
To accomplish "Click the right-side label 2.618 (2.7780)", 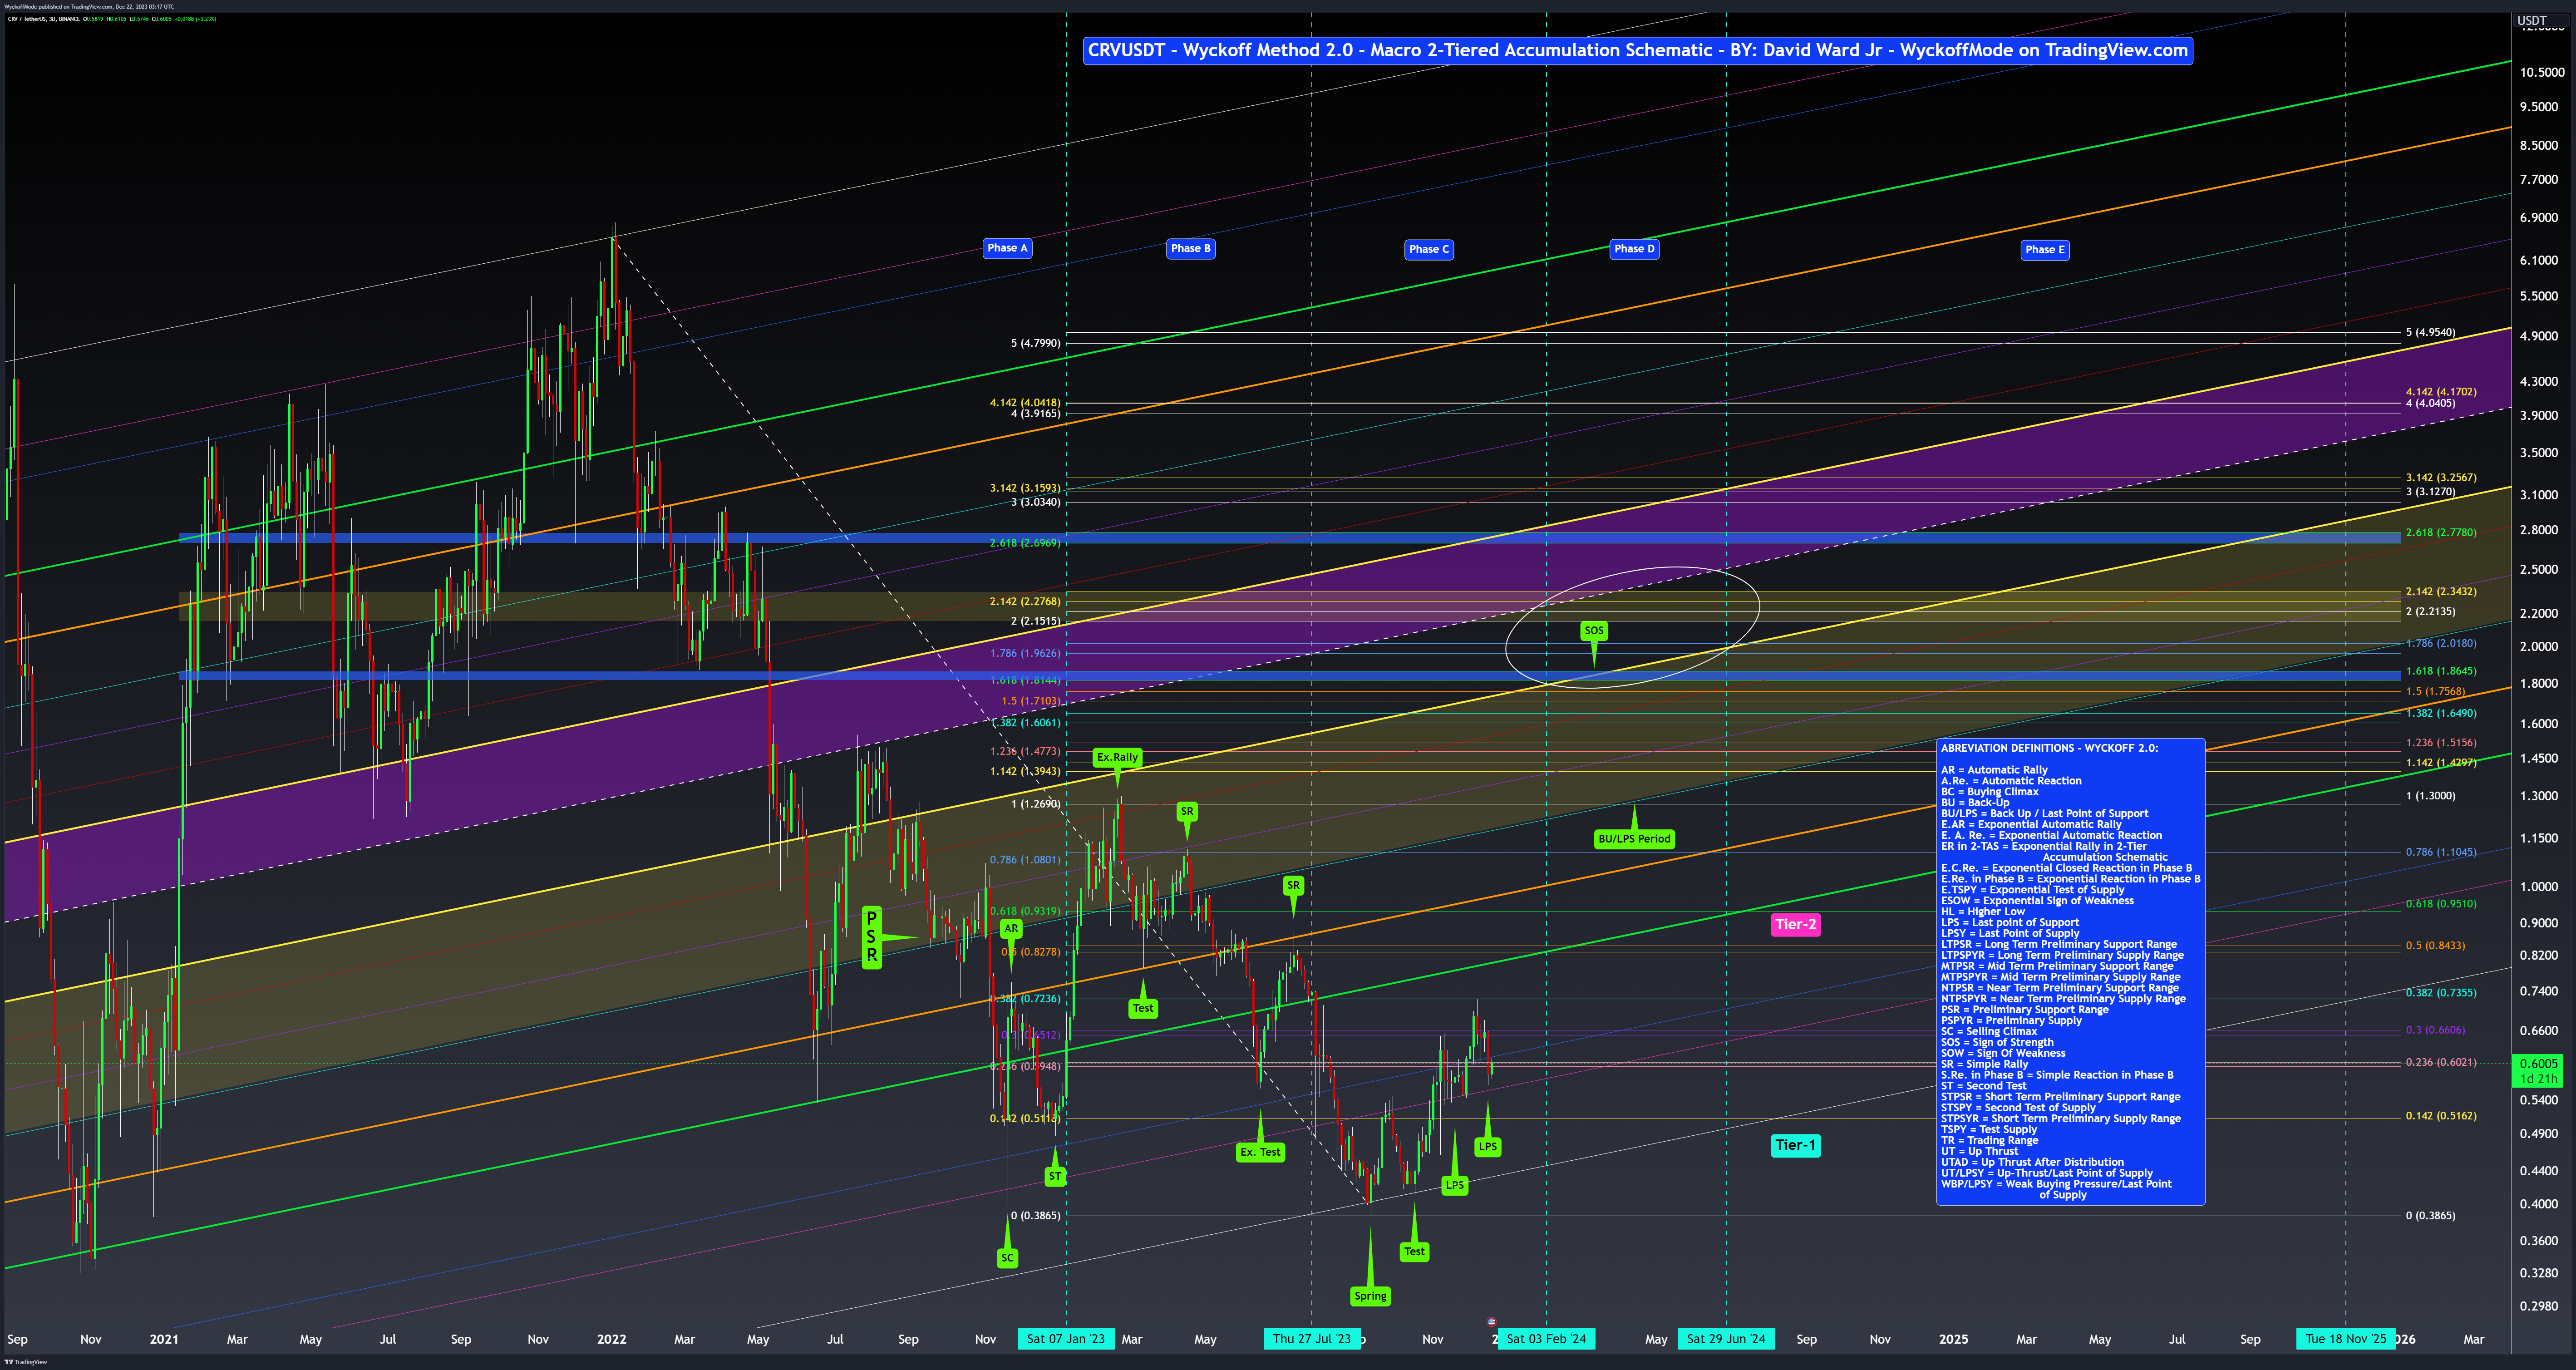I will [2441, 532].
